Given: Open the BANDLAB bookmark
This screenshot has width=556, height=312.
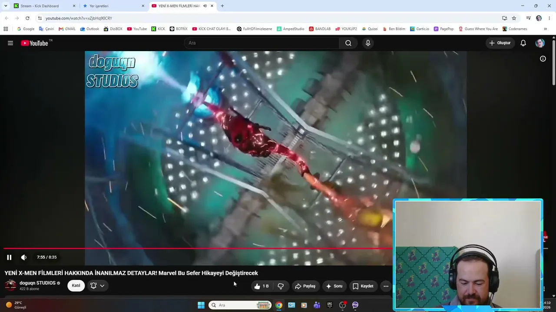Looking at the screenshot, I should click(x=320, y=29).
